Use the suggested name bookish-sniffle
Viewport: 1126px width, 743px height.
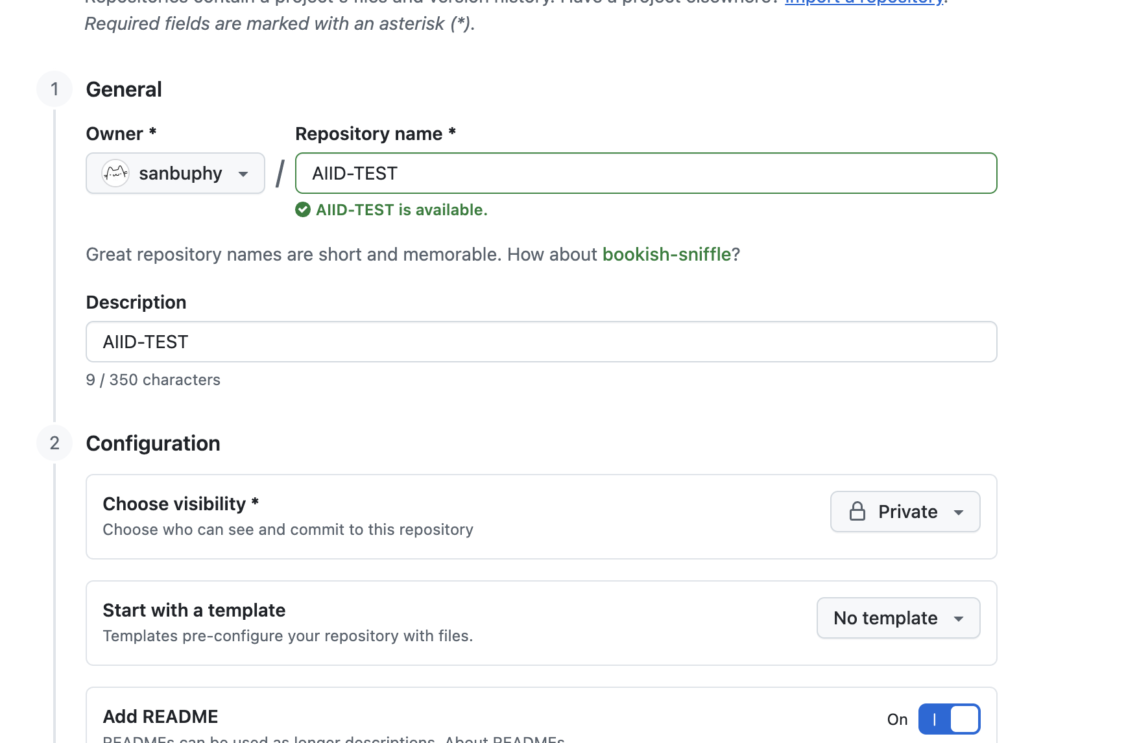click(x=666, y=254)
